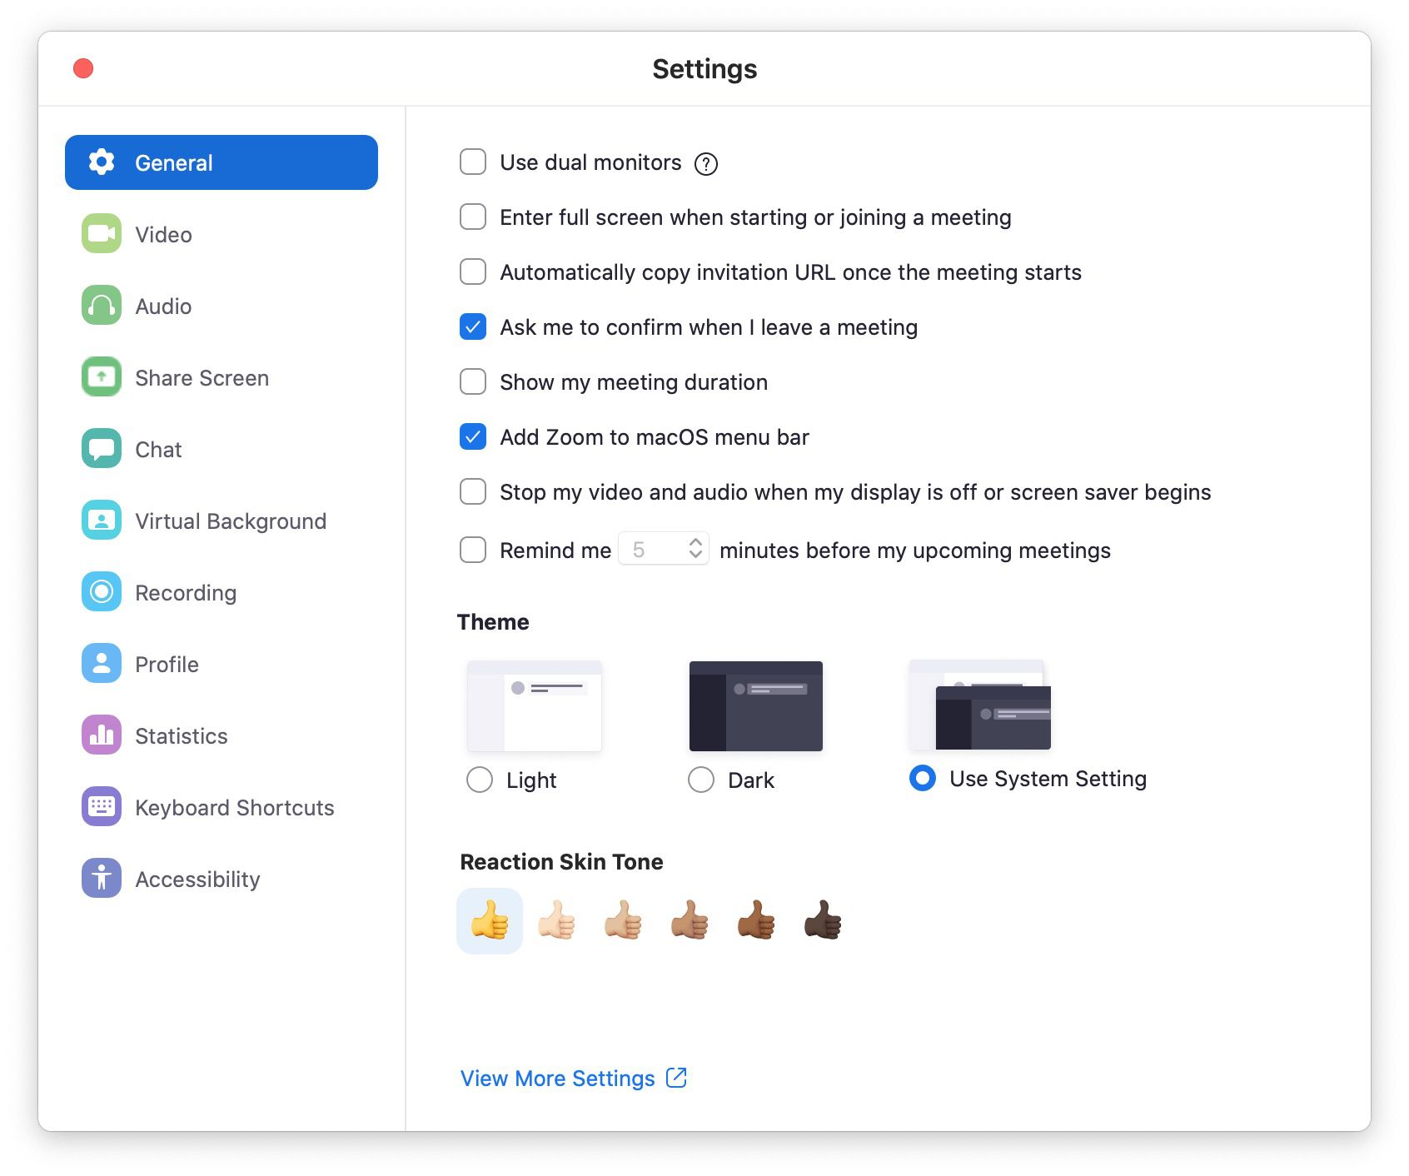The image size is (1409, 1176).
Task: Go to the Accessibility section
Action: (197, 880)
